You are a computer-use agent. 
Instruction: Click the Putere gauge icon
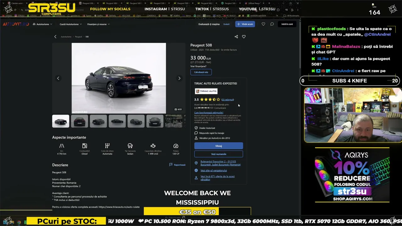pos(176,146)
